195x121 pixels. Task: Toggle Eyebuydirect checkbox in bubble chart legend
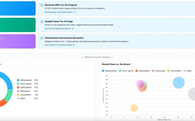pos(136,71)
